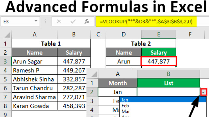Click empty List cell B2 in second sheet

click(x=169, y=92)
